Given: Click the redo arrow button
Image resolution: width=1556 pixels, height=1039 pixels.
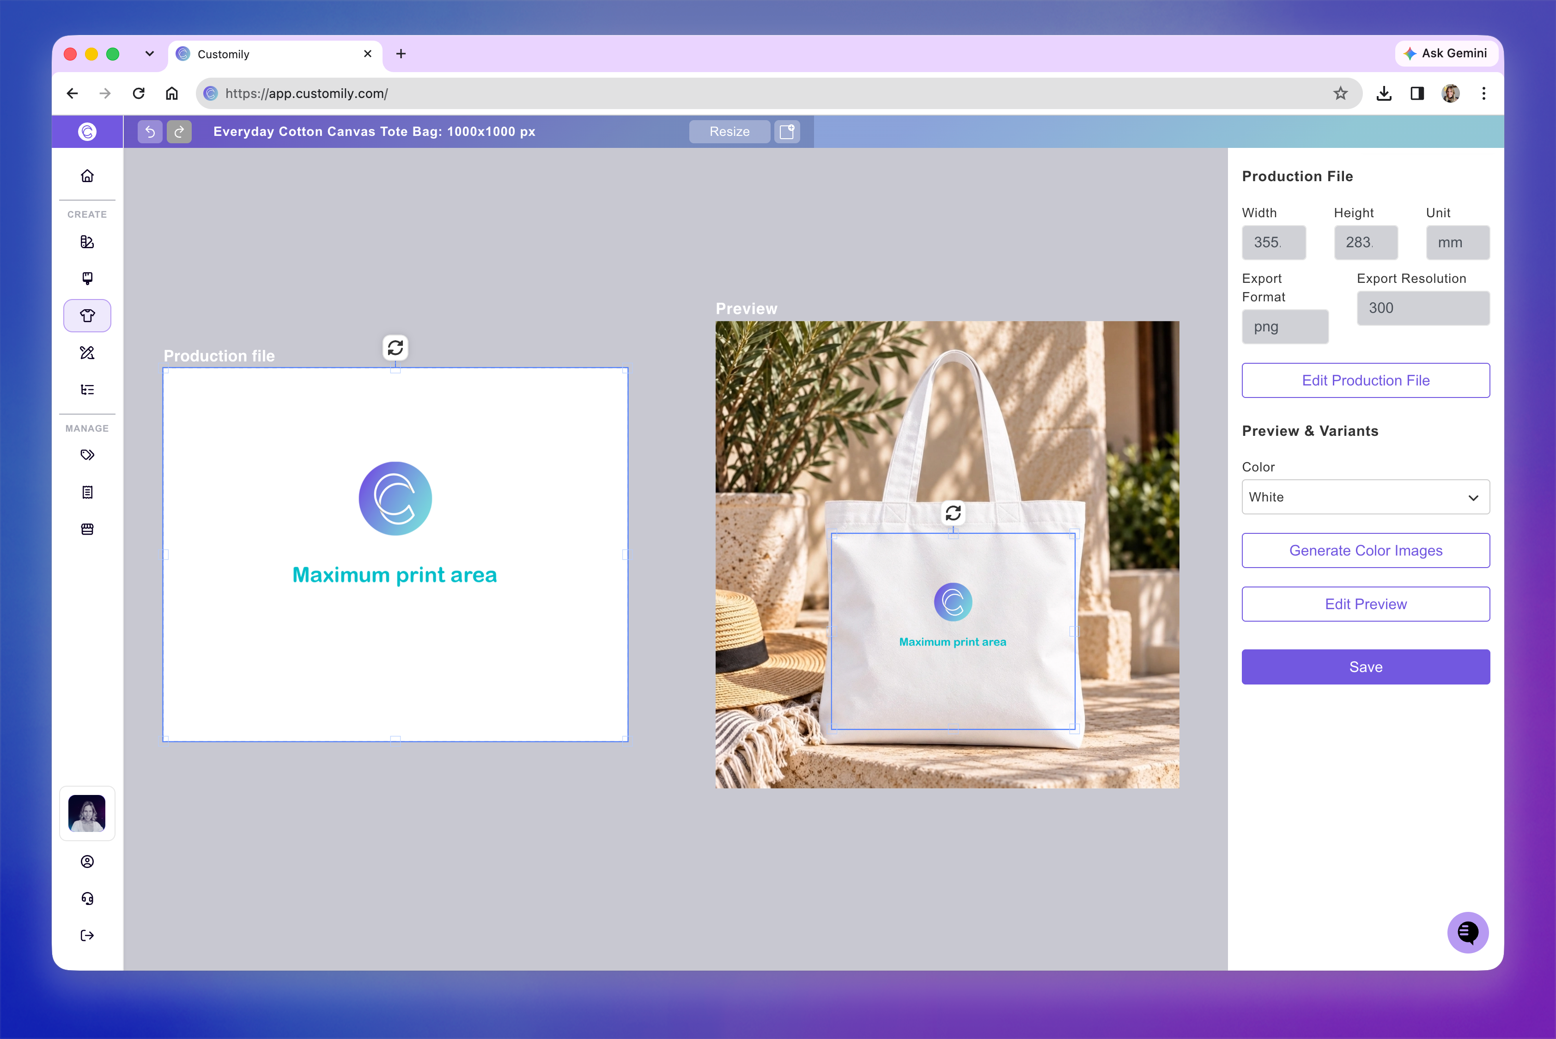Looking at the screenshot, I should 179,131.
